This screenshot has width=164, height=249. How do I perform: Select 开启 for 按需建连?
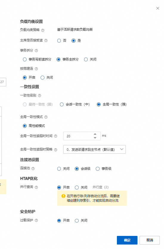(25, 77)
